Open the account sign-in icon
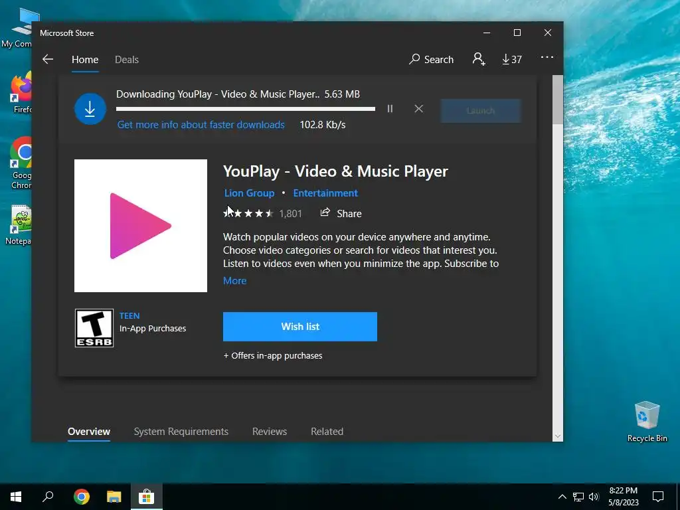680x510 pixels. [x=479, y=59]
